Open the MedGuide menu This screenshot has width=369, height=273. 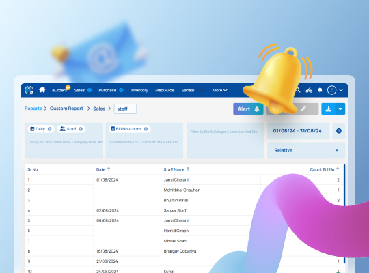pyautogui.click(x=165, y=90)
